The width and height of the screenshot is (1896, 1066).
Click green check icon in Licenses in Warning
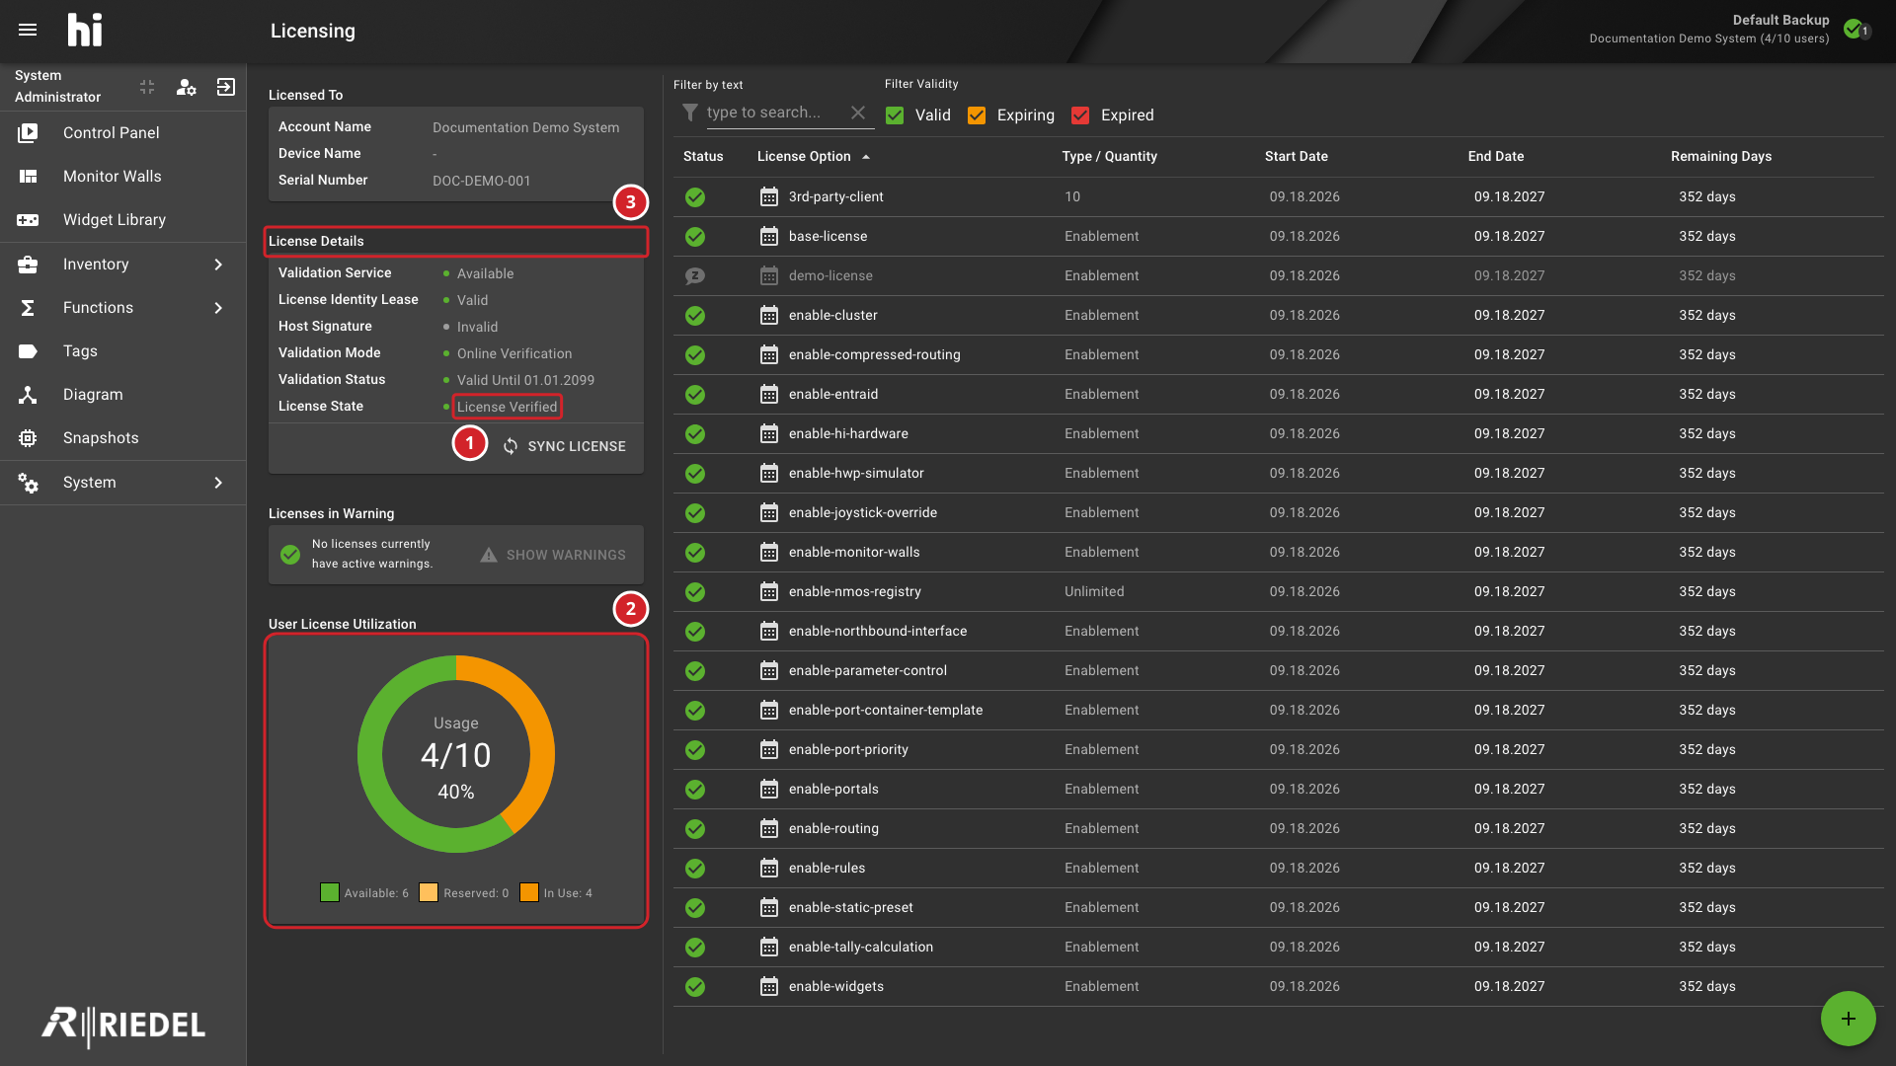coord(290,554)
